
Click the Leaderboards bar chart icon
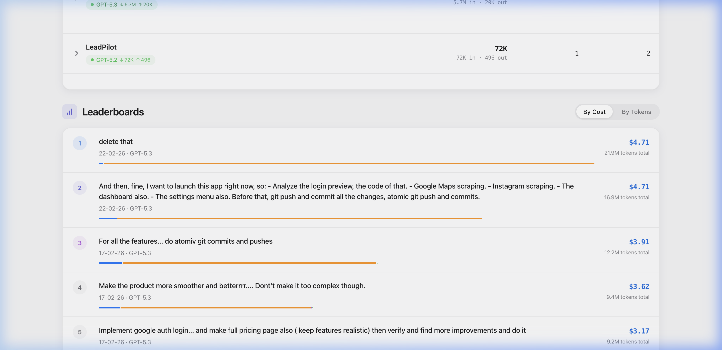coord(69,112)
